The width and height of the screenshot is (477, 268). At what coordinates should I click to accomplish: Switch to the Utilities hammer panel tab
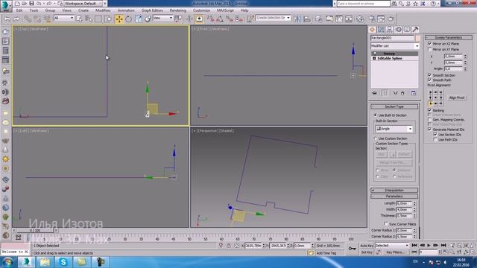pyautogui.click(x=415, y=29)
